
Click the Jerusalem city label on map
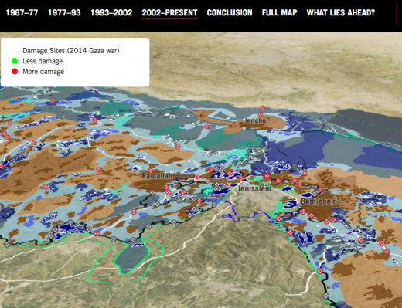pyautogui.click(x=254, y=188)
